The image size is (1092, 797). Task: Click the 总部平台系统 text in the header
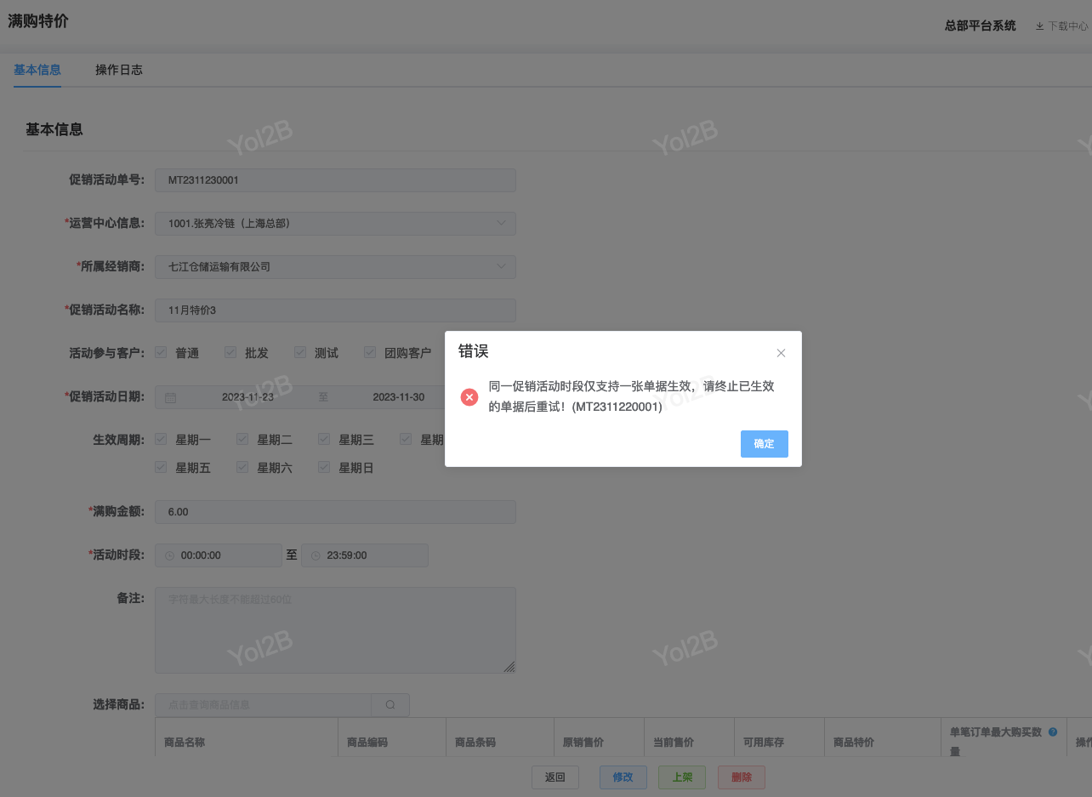click(981, 26)
